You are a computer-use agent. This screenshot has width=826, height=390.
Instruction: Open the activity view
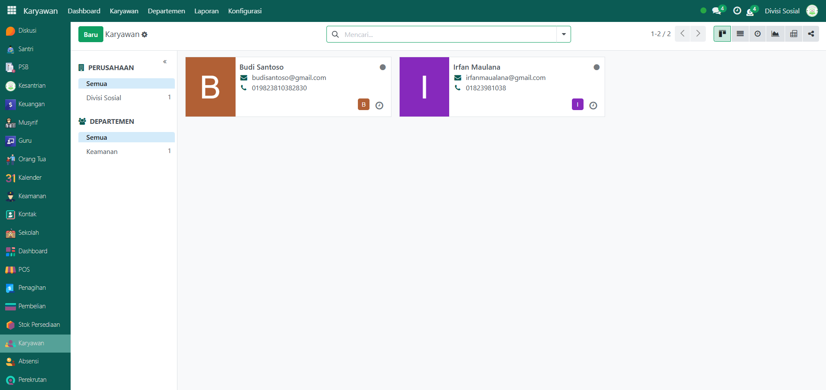[758, 34]
